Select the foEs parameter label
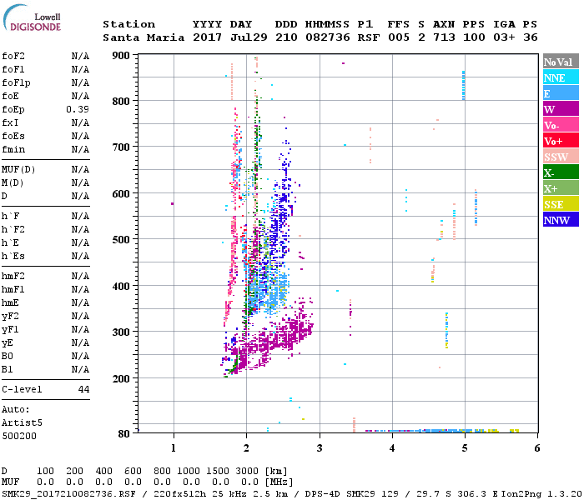 click(13, 137)
